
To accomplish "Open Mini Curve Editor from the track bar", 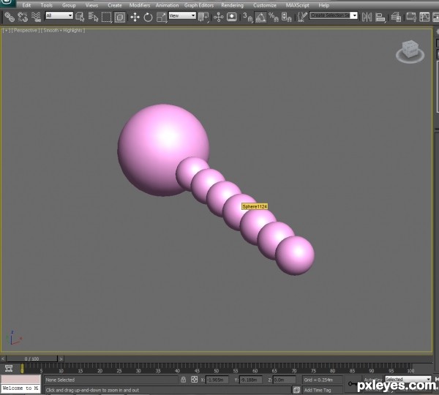I will (9, 369).
